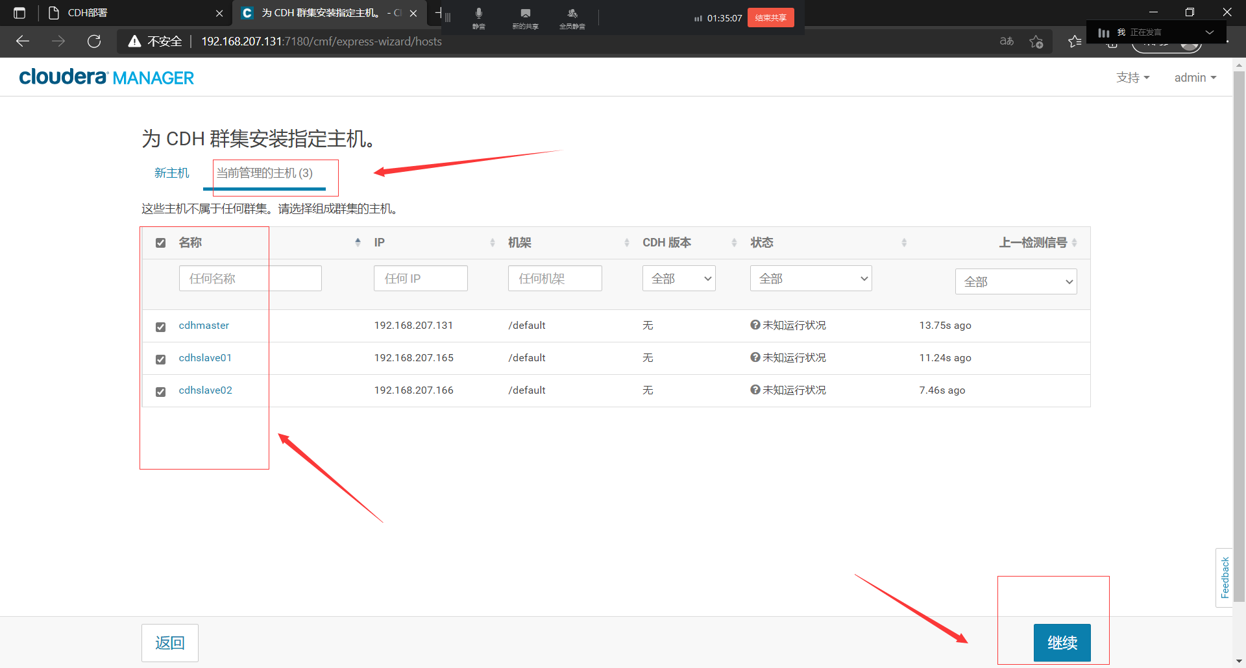1246x668 pixels.
Task: Add this page to favorites star icon
Action: point(1036,42)
